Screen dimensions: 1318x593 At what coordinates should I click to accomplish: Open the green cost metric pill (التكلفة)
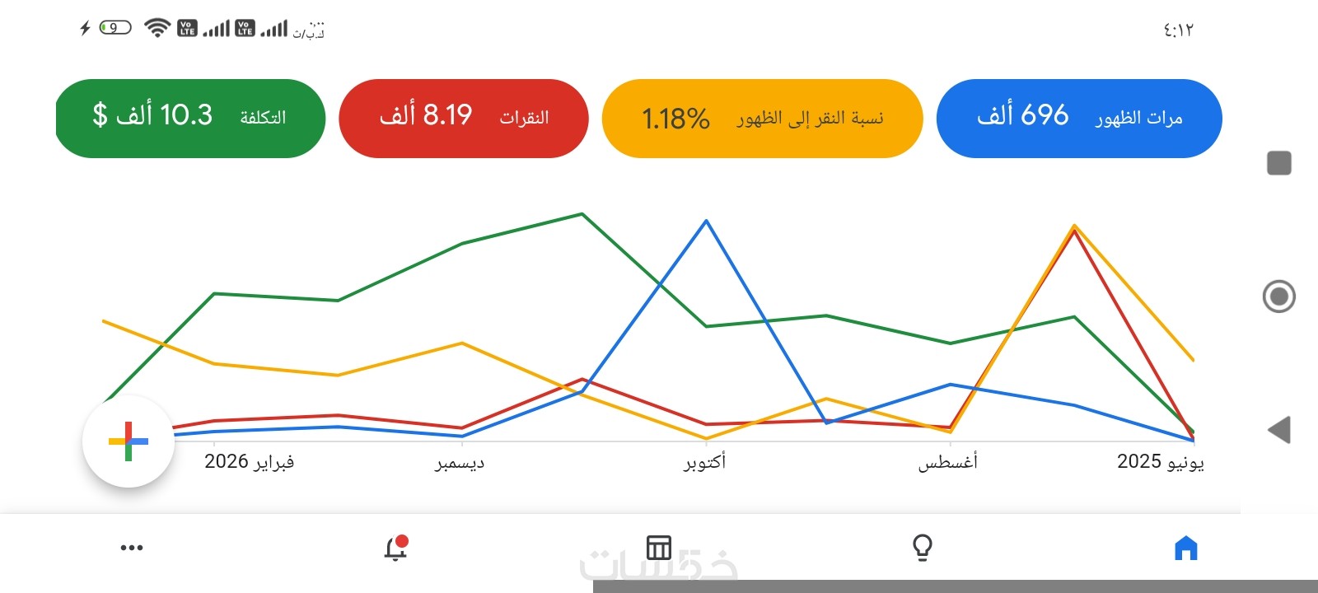coord(189,118)
